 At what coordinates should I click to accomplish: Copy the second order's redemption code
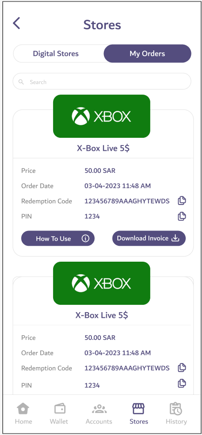[x=182, y=368]
